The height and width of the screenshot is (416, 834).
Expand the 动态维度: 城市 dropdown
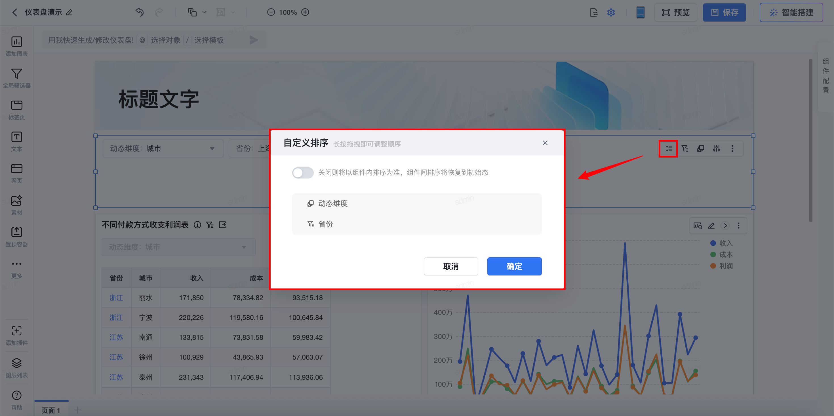point(163,148)
